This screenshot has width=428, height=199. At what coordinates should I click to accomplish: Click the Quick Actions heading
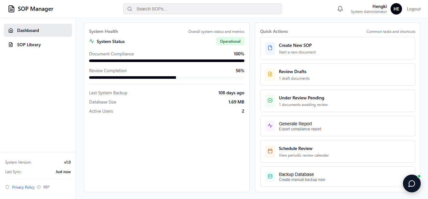click(274, 31)
